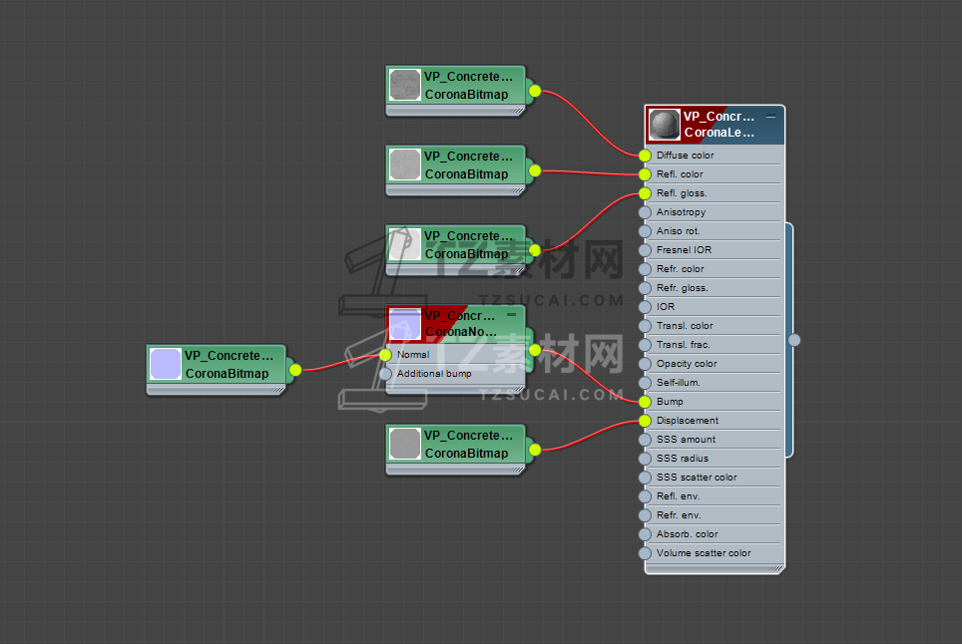
Task: Click the Refr. color input socket
Action: pos(645,269)
